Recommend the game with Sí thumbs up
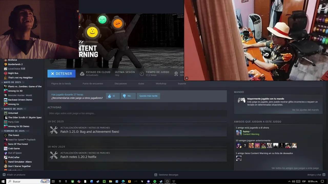 pos(112,96)
